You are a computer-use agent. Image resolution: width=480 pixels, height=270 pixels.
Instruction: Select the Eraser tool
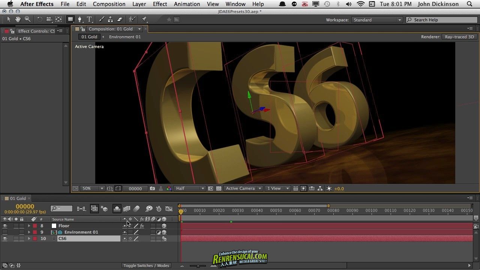(x=120, y=19)
